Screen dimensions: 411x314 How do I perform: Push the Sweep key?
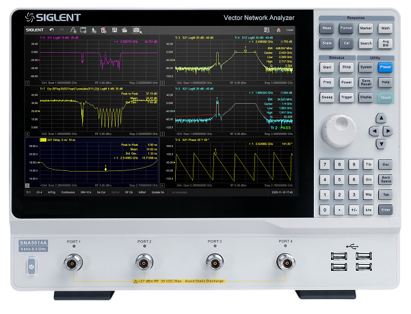click(x=327, y=98)
